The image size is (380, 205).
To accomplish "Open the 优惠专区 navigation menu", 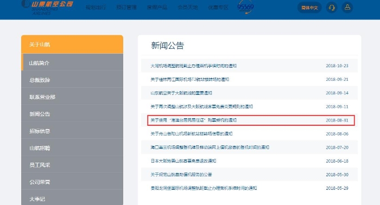I will point(218,7).
